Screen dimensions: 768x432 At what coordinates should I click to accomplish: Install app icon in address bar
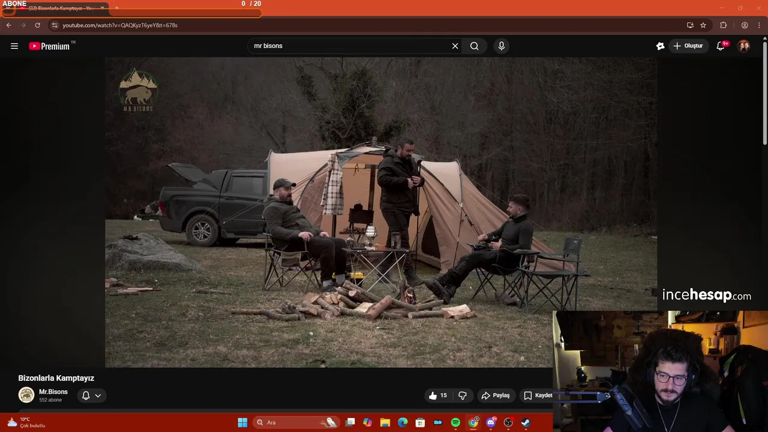[x=690, y=25]
